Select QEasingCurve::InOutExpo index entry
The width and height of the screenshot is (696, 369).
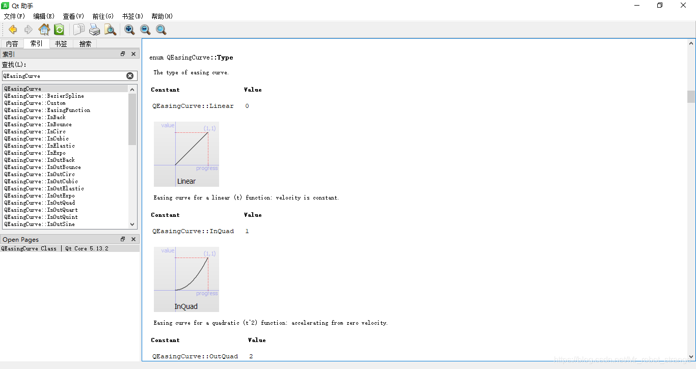[x=66, y=195]
